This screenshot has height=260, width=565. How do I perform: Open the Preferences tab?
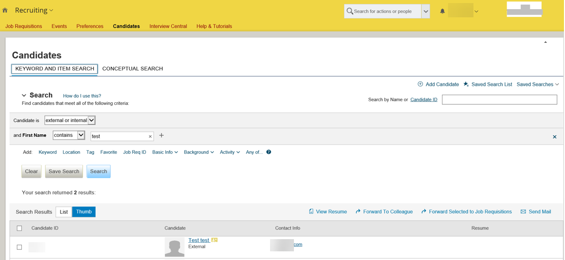tap(90, 26)
